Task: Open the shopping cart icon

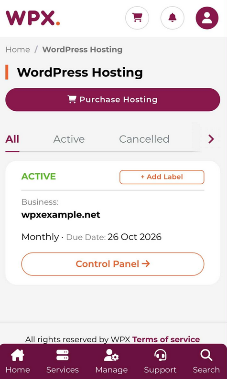Action: point(137,18)
